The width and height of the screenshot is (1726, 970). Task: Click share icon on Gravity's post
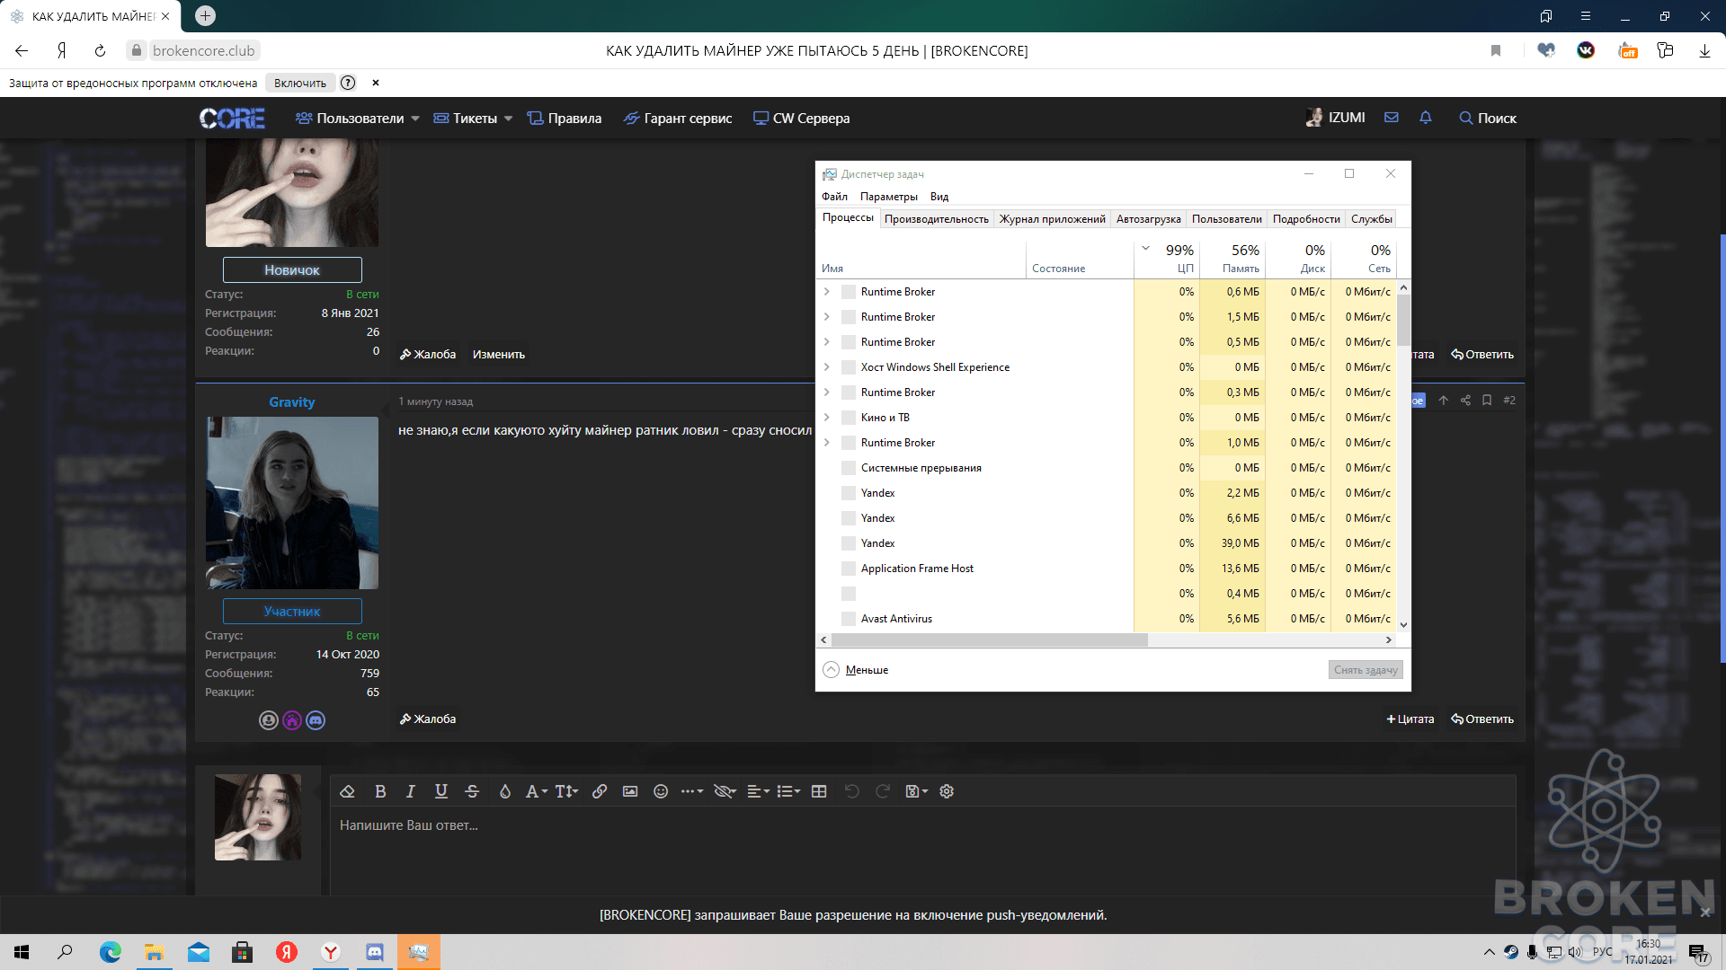(1465, 401)
